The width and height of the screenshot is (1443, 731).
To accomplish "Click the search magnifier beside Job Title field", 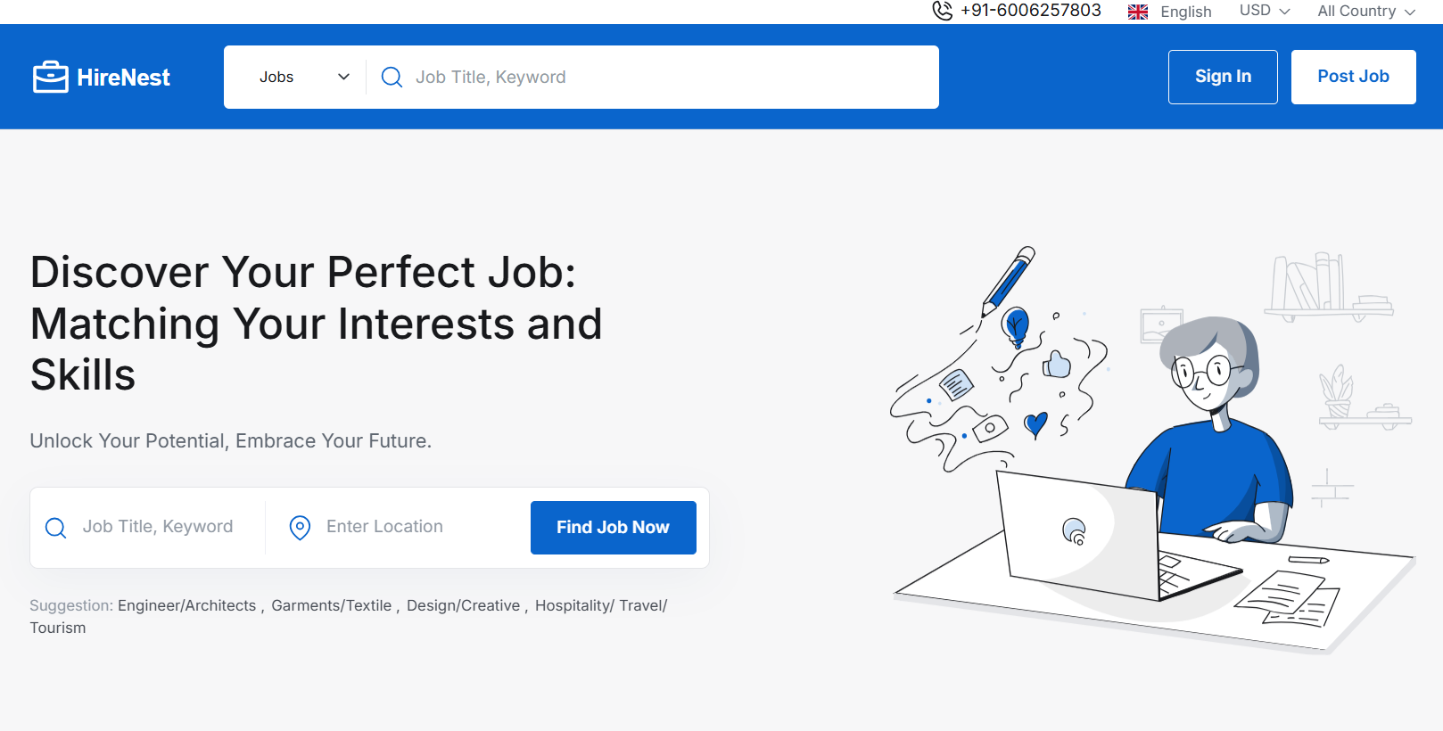I will click(55, 527).
